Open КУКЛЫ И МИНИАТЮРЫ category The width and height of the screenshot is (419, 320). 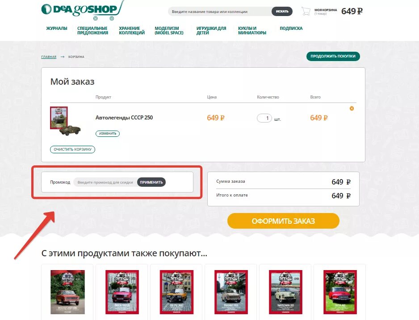coord(252,30)
